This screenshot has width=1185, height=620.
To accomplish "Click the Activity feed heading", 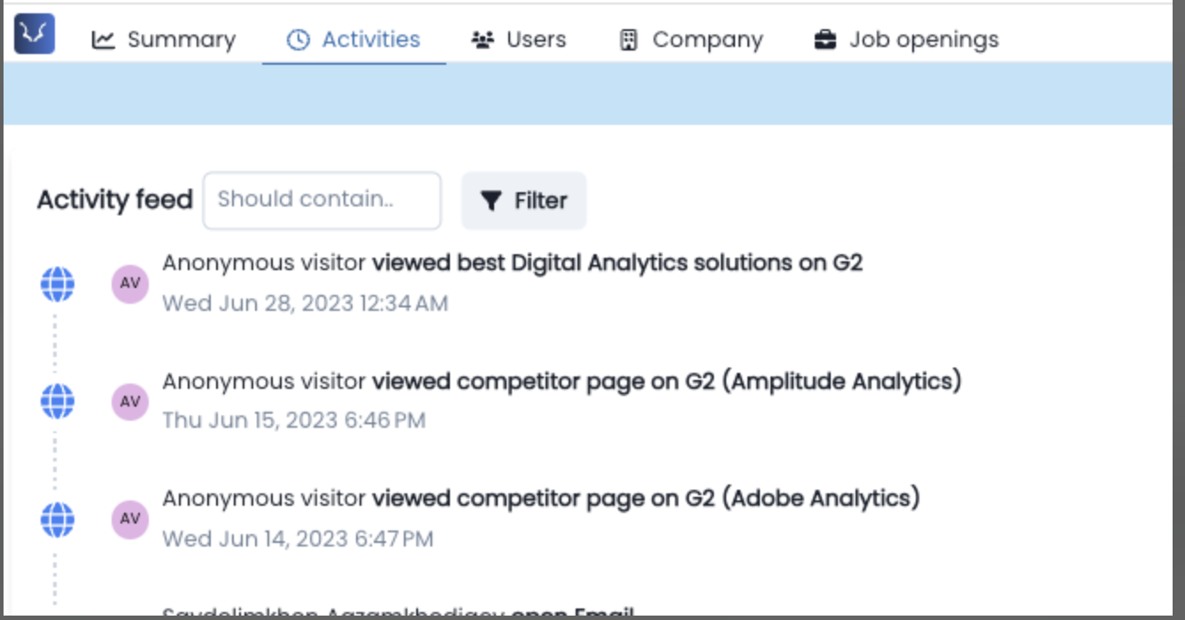I will coord(114,200).
